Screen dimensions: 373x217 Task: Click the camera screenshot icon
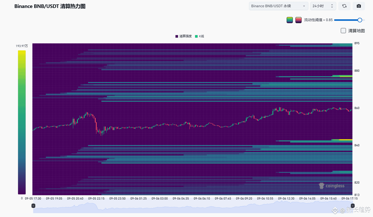359,6
